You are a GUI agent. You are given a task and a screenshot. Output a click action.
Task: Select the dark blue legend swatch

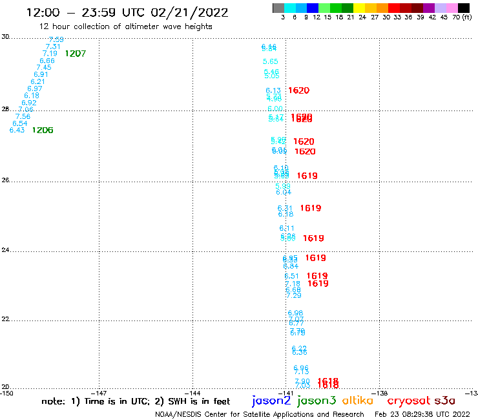click(313, 8)
